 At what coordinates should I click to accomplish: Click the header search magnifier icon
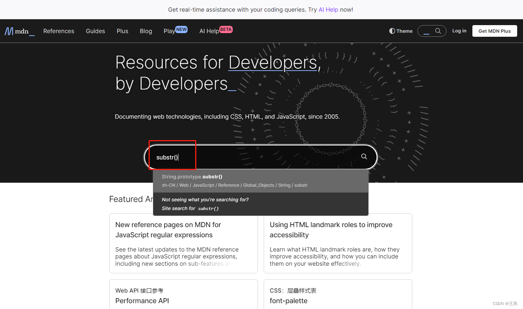click(x=438, y=31)
